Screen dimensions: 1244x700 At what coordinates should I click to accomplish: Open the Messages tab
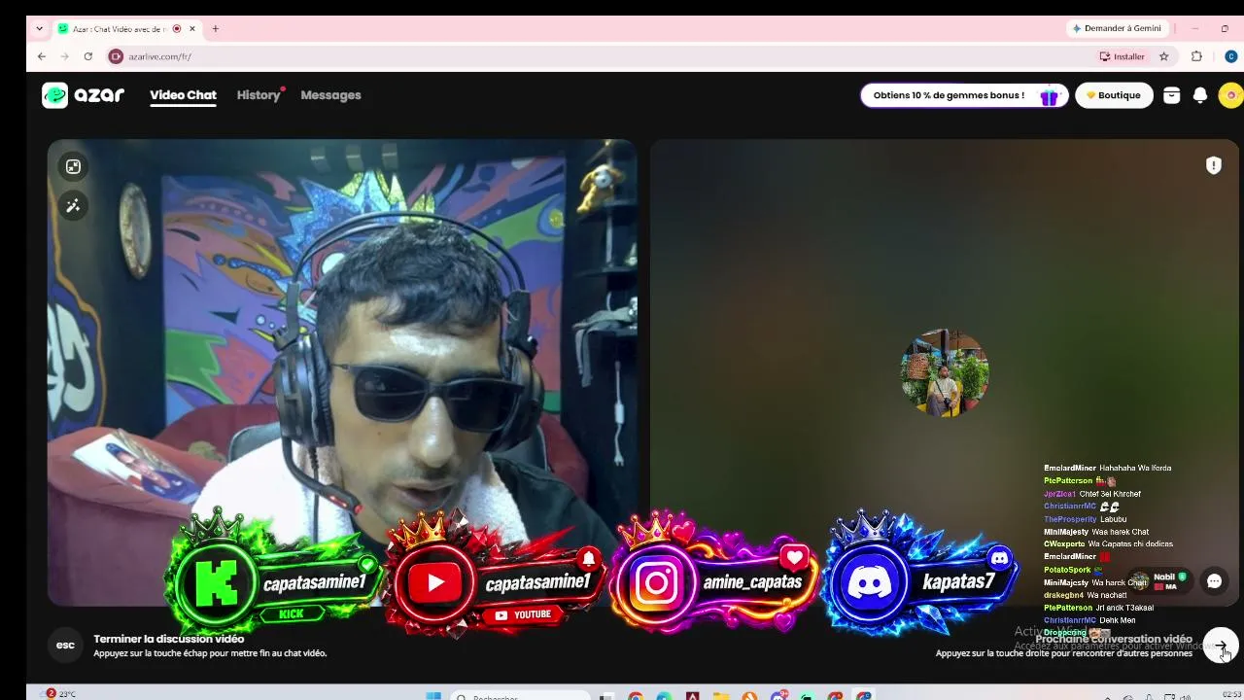pyautogui.click(x=330, y=95)
